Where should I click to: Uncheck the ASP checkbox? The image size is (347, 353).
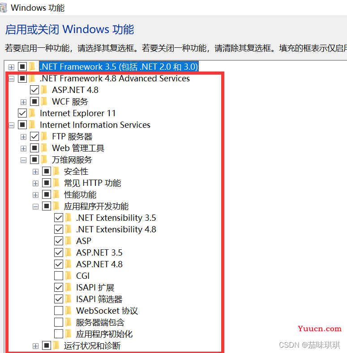59,241
